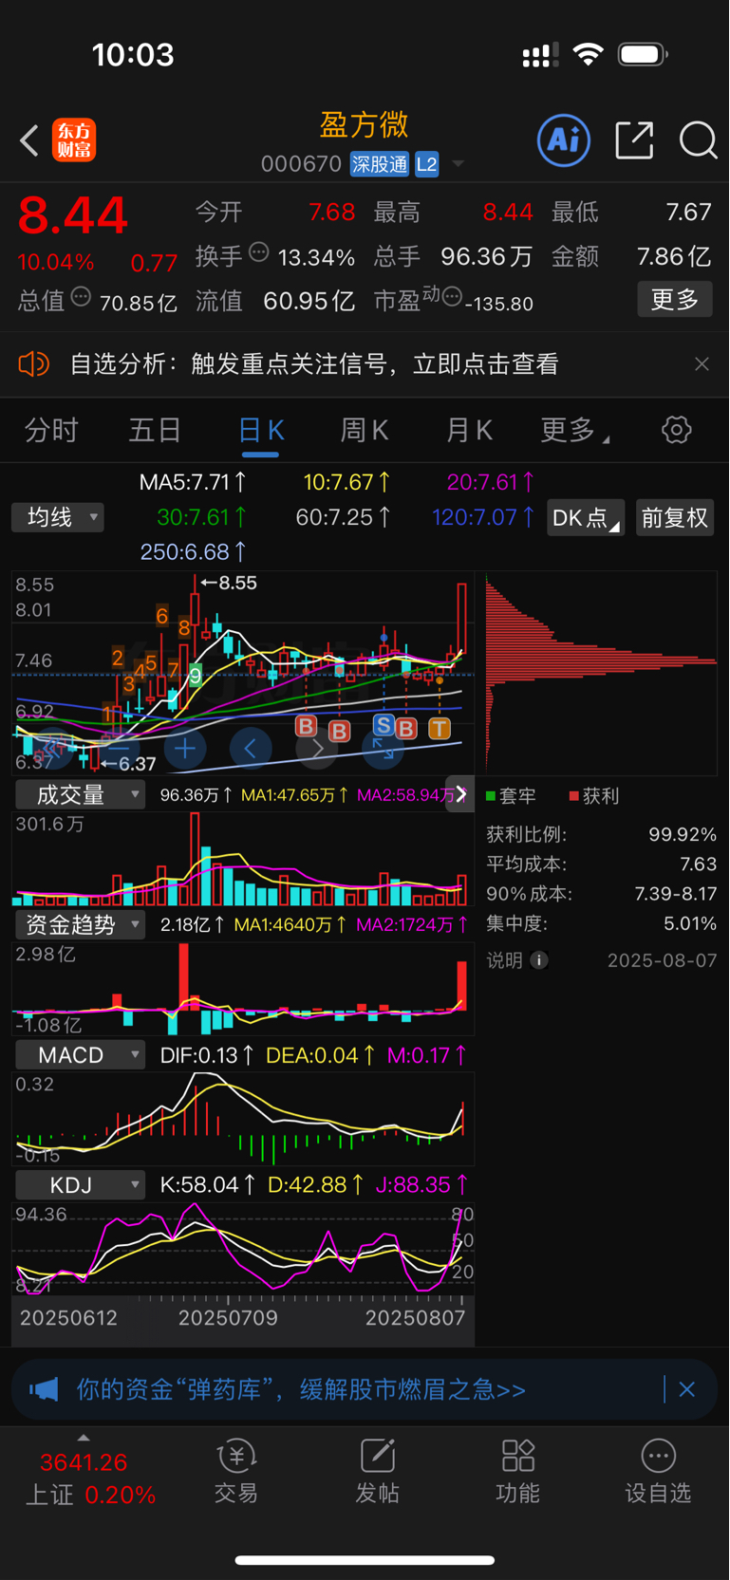Tap the 250:6.68 moving average label

coord(193,551)
